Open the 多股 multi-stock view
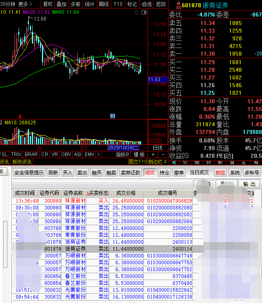 (x=75, y=4)
